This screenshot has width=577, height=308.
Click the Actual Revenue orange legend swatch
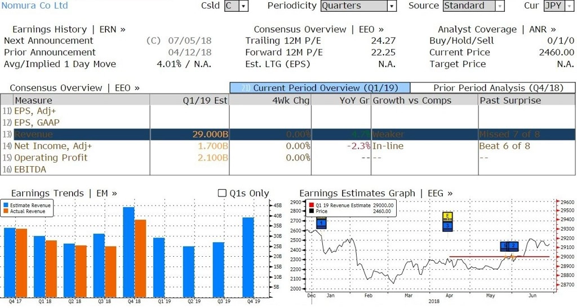point(6,211)
